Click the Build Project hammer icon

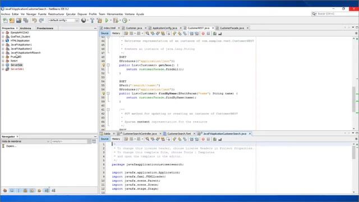pyautogui.click(x=92, y=20)
